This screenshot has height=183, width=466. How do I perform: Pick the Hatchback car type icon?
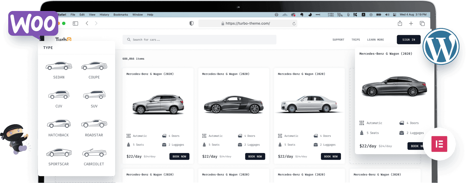59,124
